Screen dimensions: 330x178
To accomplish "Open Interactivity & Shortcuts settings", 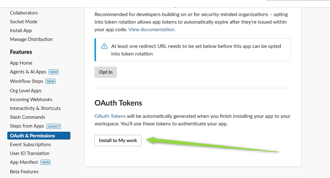I will point(35,108).
